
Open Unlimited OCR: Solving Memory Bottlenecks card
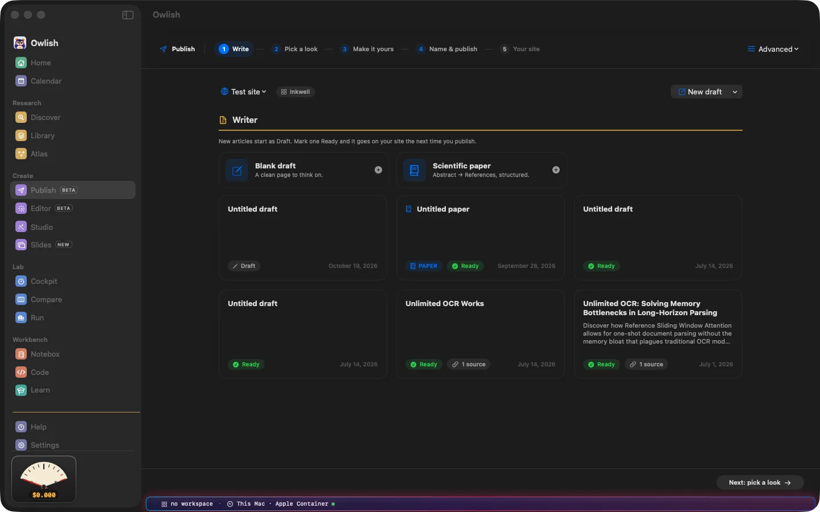click(x=658, y=334)
